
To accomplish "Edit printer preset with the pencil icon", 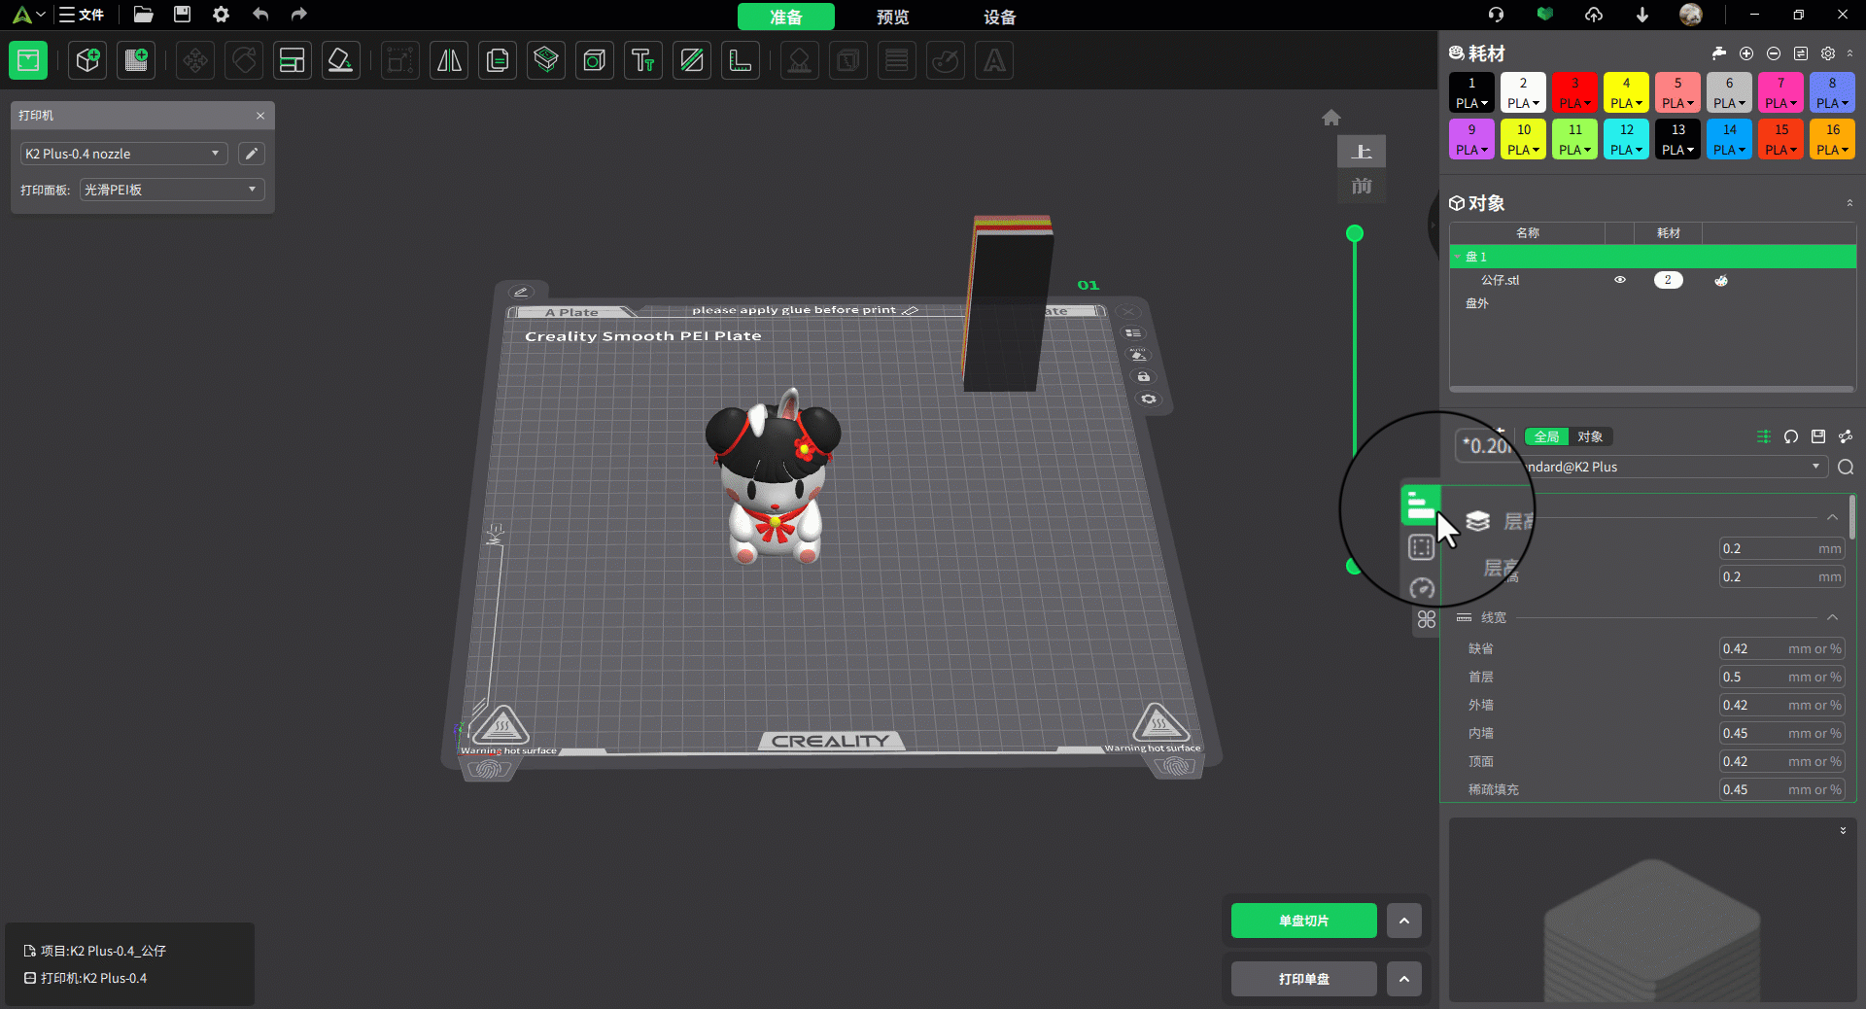I will click(x=251, y=154).
